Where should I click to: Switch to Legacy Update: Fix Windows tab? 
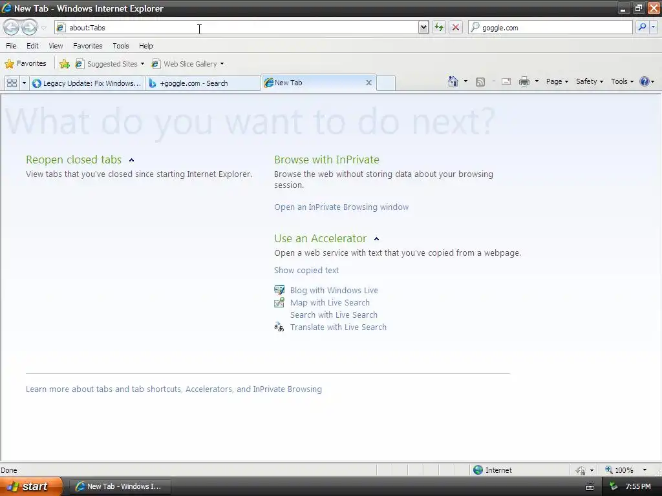87,83
